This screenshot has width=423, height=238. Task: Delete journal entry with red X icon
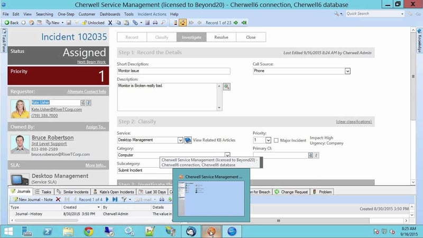[x=58, y=199]
